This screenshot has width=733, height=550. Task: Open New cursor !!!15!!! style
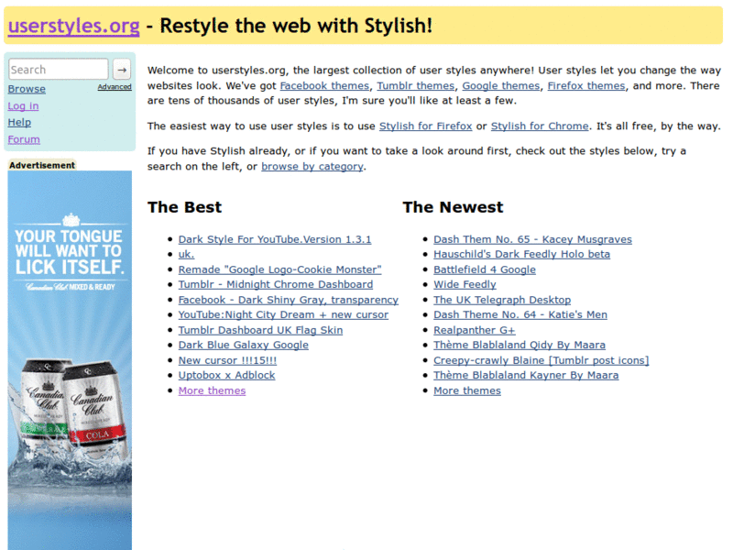coord(227,360)
